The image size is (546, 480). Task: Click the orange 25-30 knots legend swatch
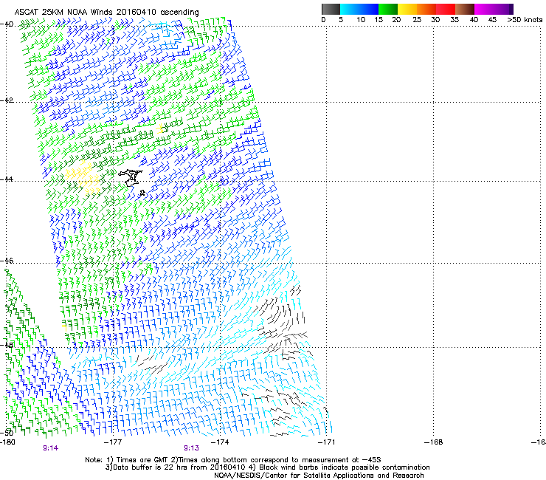point(426,9)
